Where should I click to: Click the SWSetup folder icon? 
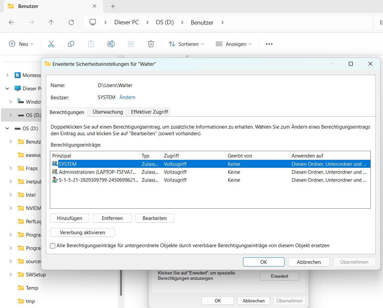21,274
